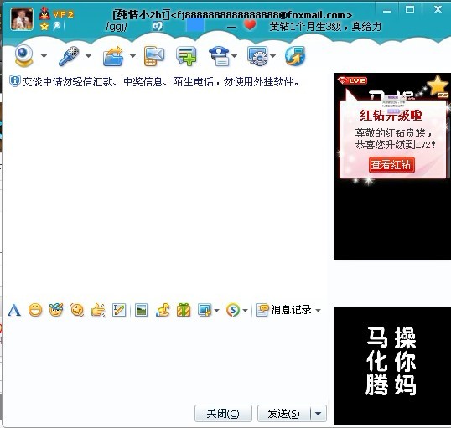Image resolution: width=451 pixels, height=428 pixels.
Task: Click the VIP 2 badge
Action: [x=63, y=14]
